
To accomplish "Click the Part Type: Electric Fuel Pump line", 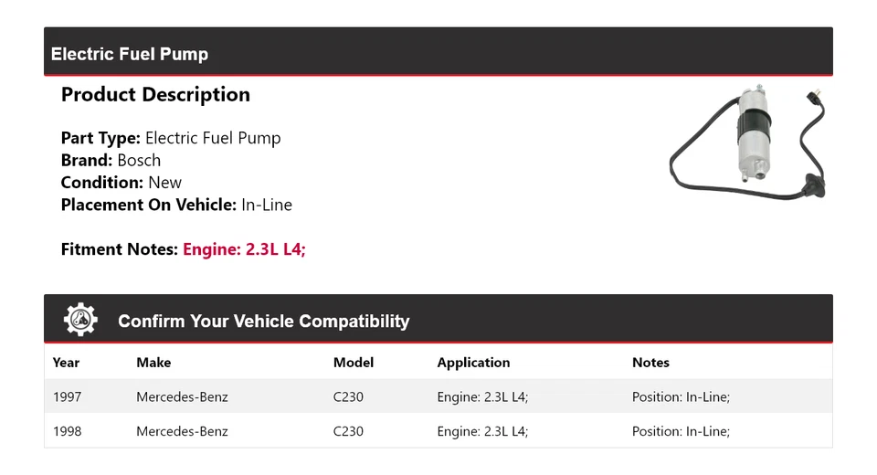I will click(x=171, y=139).
